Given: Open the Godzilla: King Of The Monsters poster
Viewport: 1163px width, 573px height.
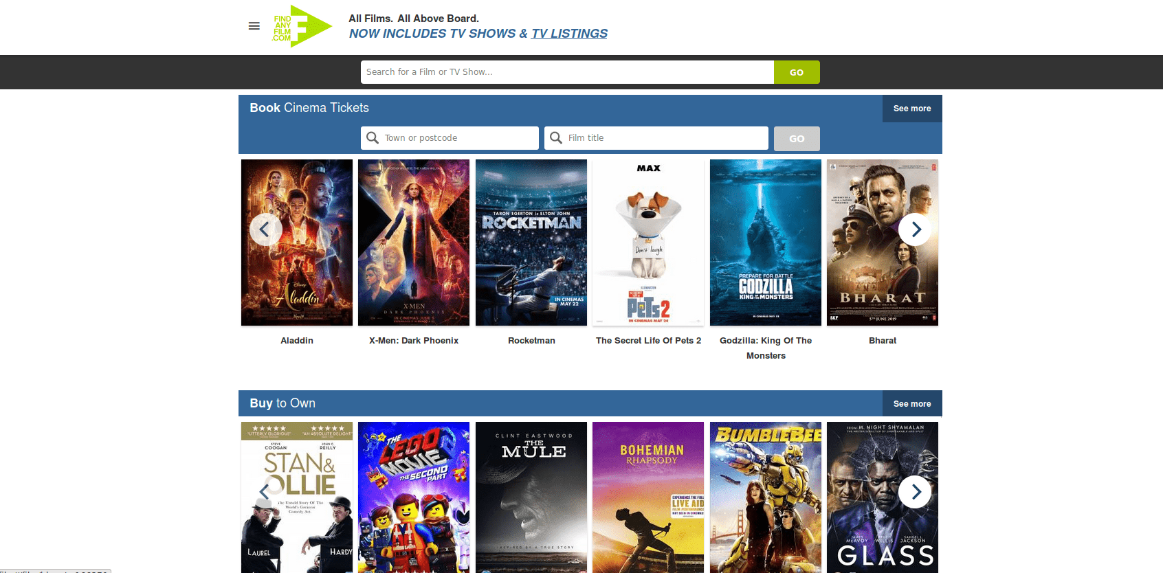Looking at the screenshot, I should [x=766, y=243].
